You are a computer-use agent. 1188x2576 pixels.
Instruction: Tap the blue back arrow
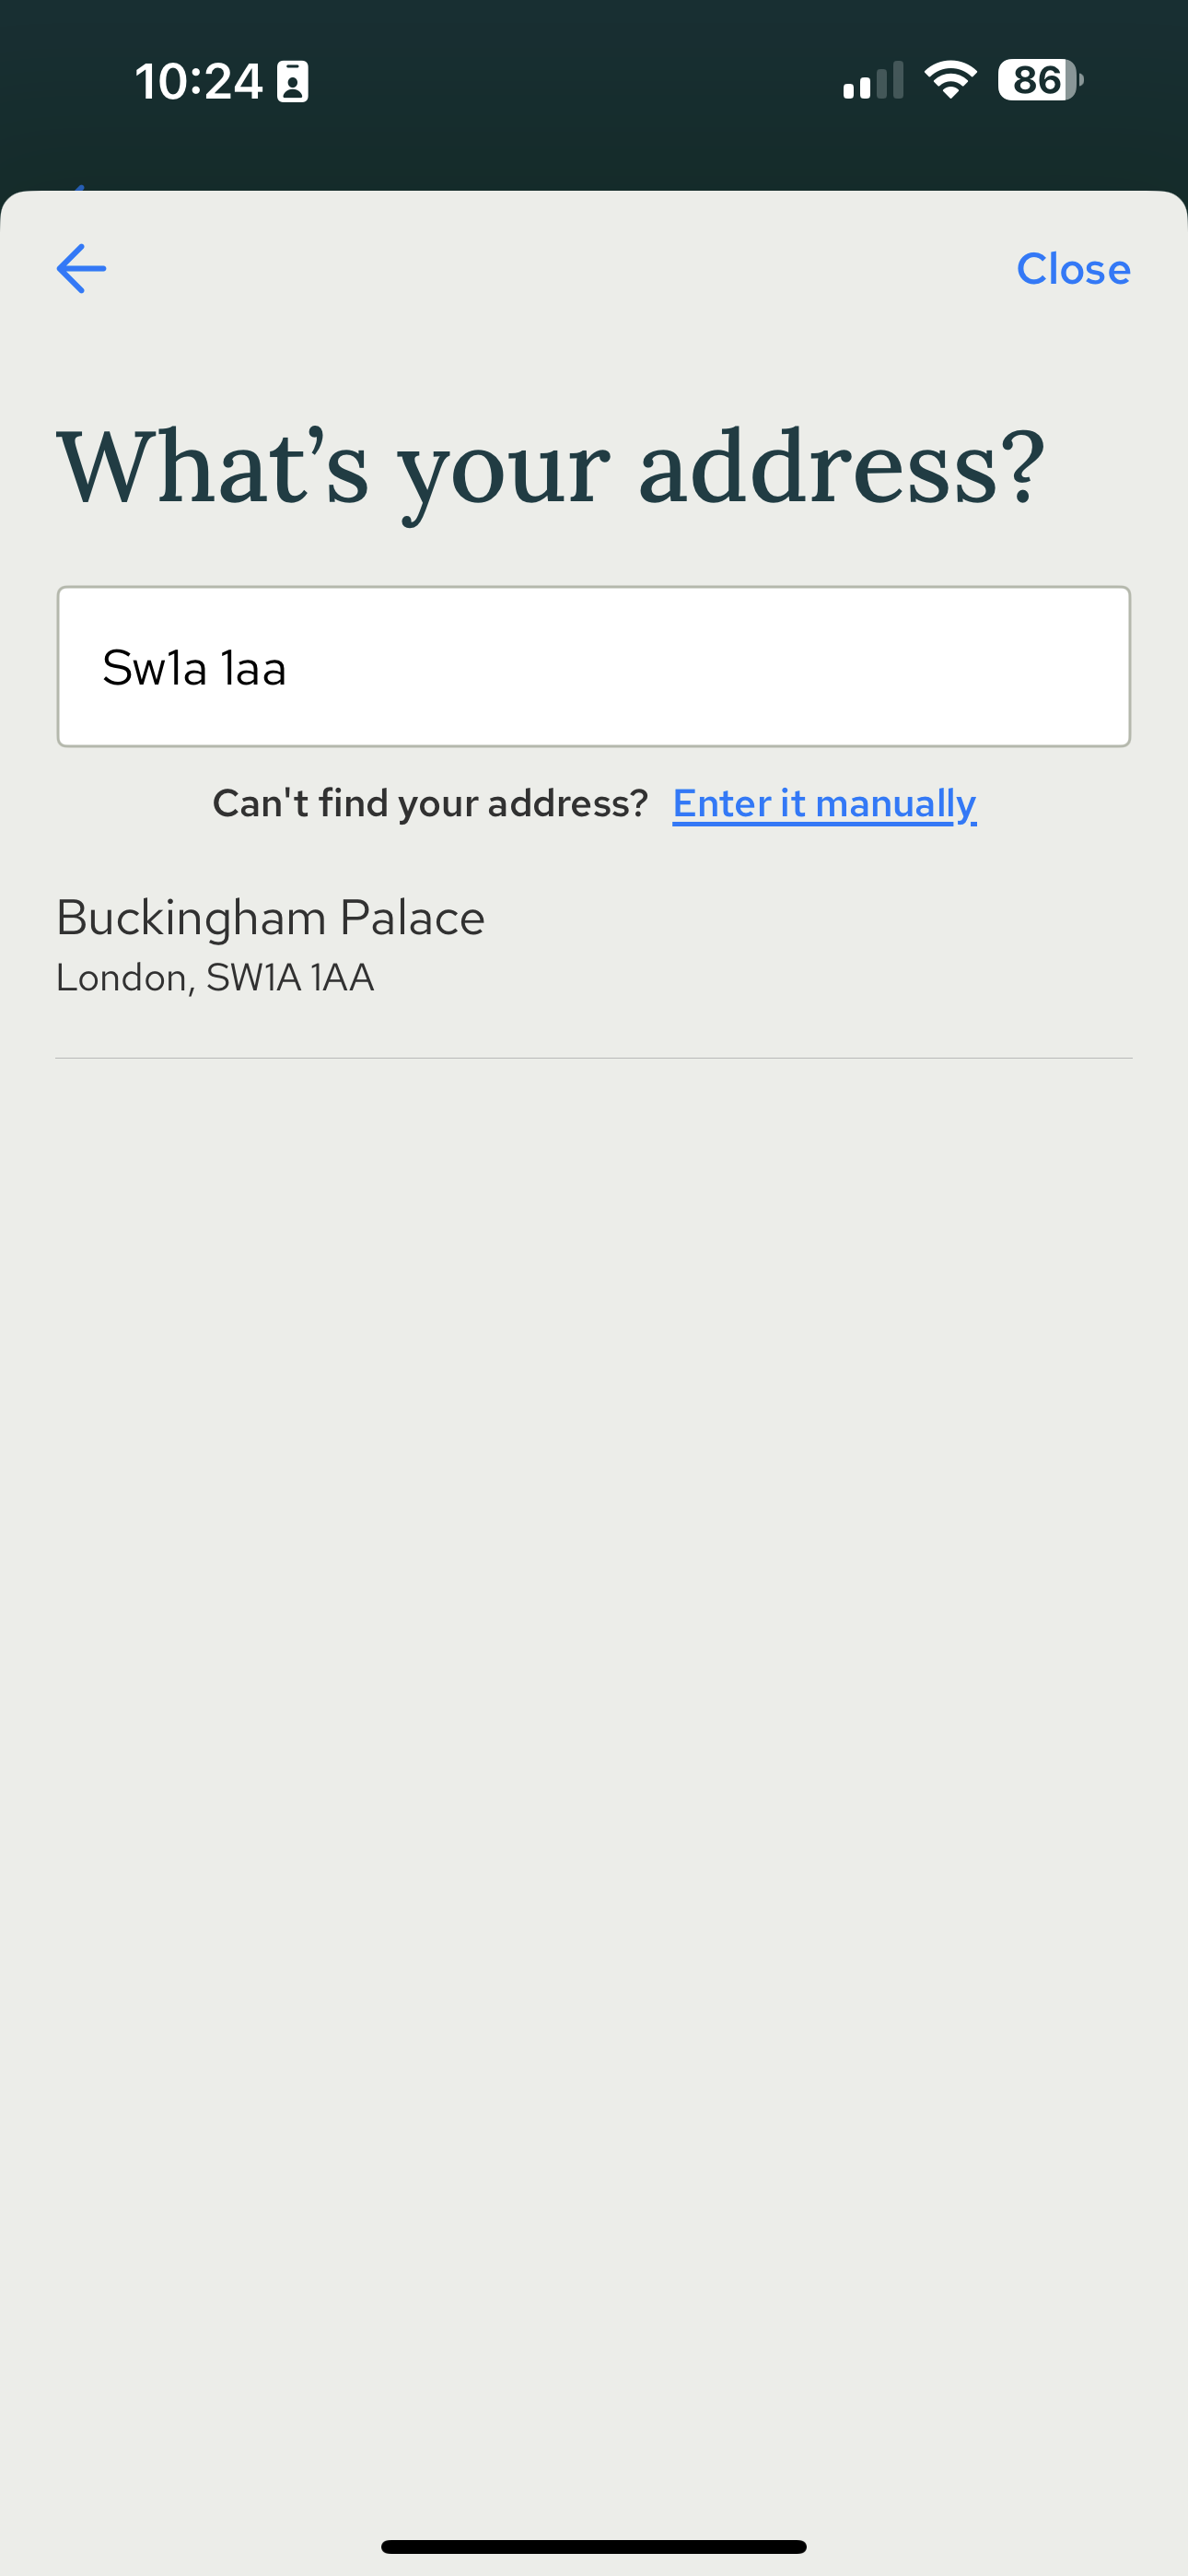[x=81, y=268]
